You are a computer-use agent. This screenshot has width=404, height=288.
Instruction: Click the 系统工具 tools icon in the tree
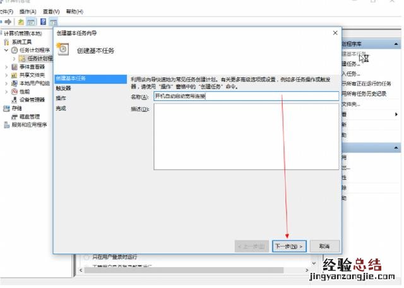[x=6, y=42]
